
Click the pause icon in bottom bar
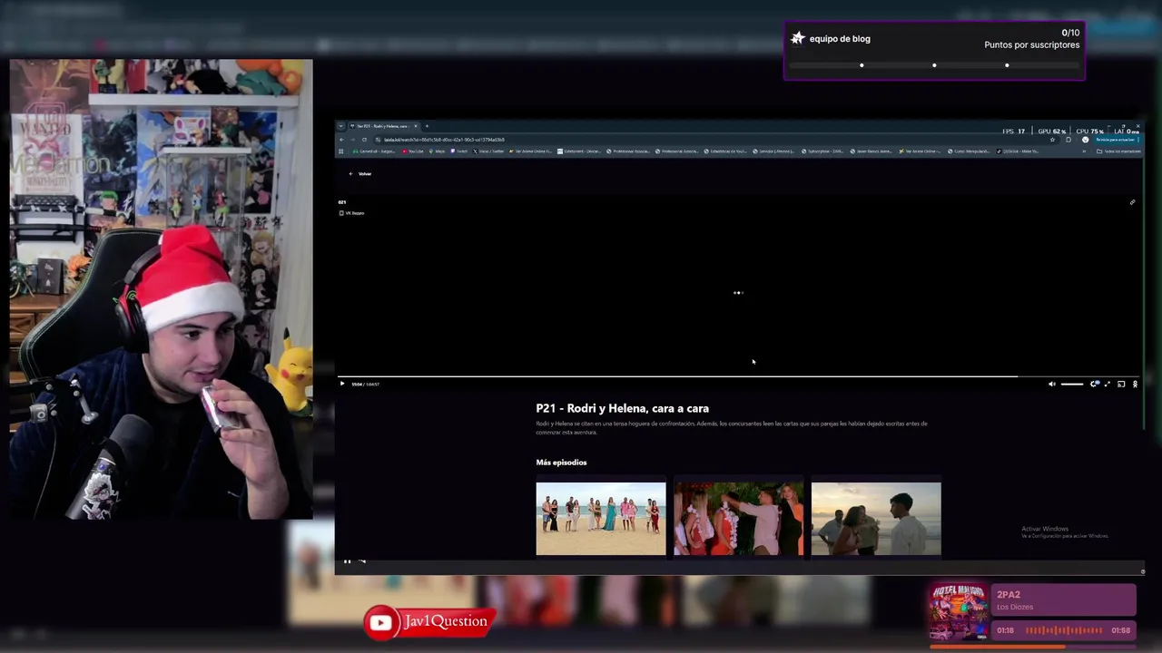[347, 561]
